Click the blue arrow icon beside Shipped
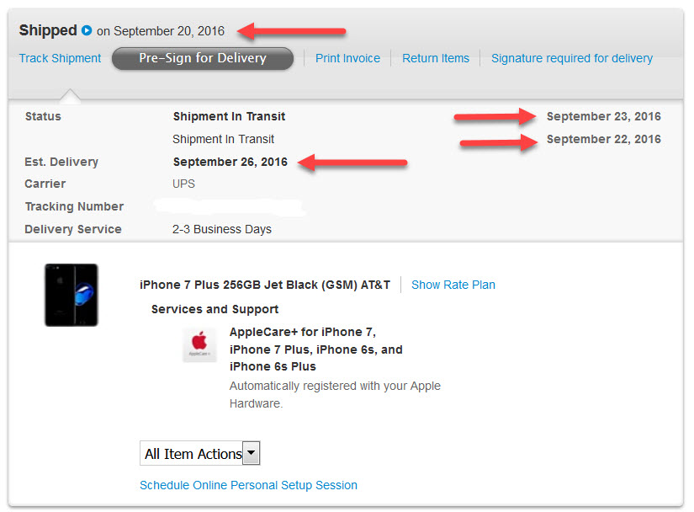Image resolution: width=694 pixels, height=512 pixels. 87,30
